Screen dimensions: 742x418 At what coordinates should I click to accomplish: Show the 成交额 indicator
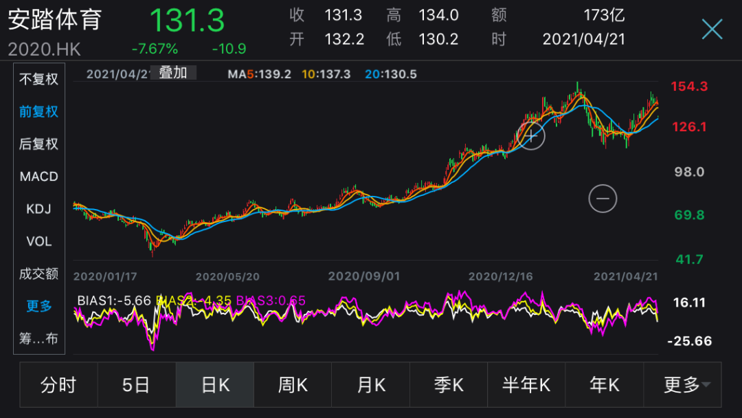(x=38, y=274)
